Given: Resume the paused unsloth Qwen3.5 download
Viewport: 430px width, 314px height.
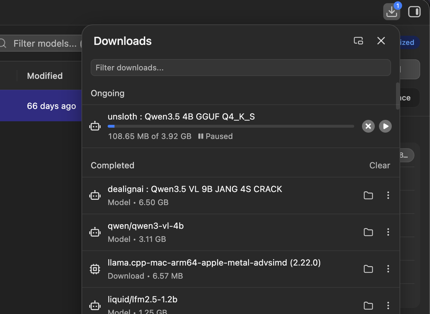Looking at the screenshot, I should click(x=385, y=126).
